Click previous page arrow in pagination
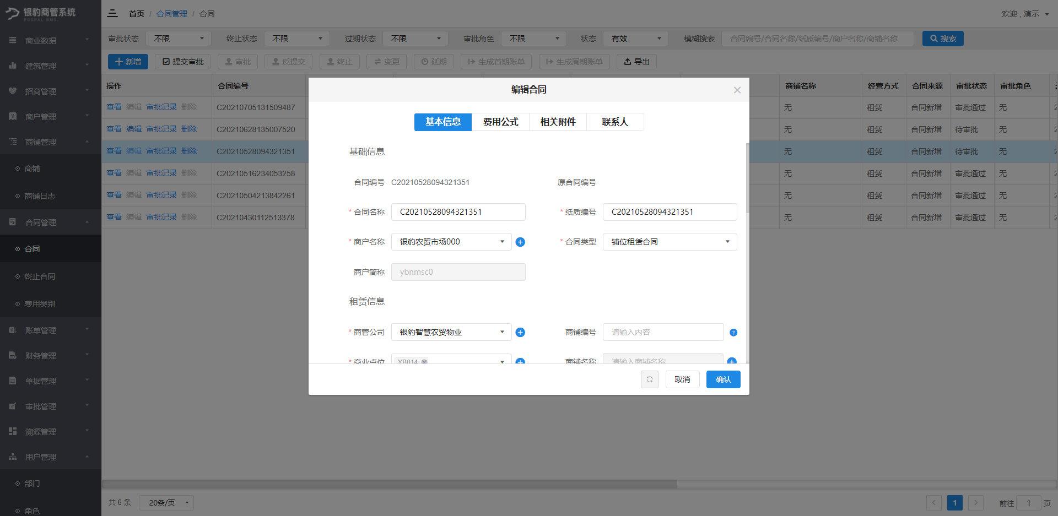Viewport: 1058px width, 516px height. pos(934,503)
